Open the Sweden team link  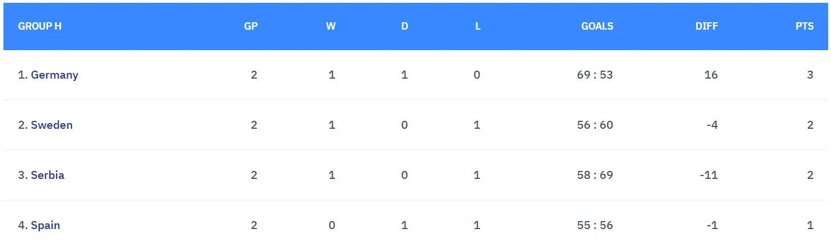click(x=51, y=125)
